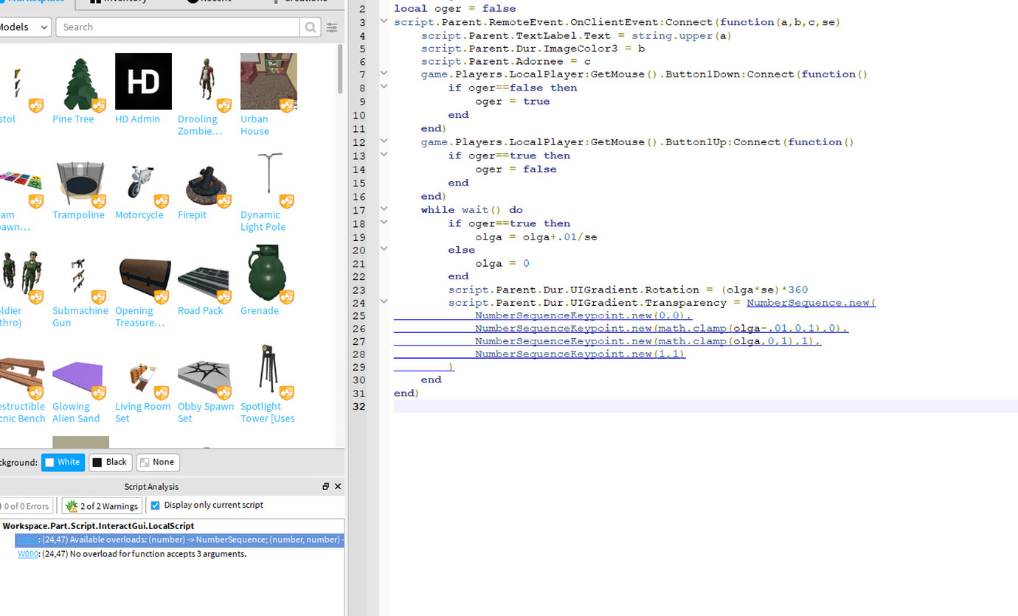1018x616 pixels.
Task: Uncheck Display only current script
Action: [x=155, y=505]
